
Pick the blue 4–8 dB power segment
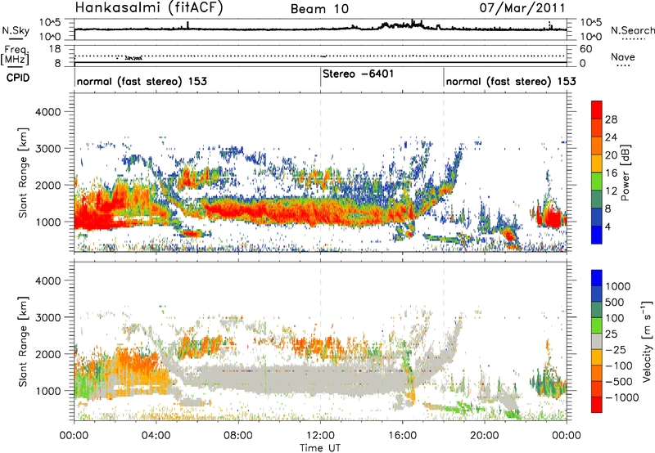point(597,217)
